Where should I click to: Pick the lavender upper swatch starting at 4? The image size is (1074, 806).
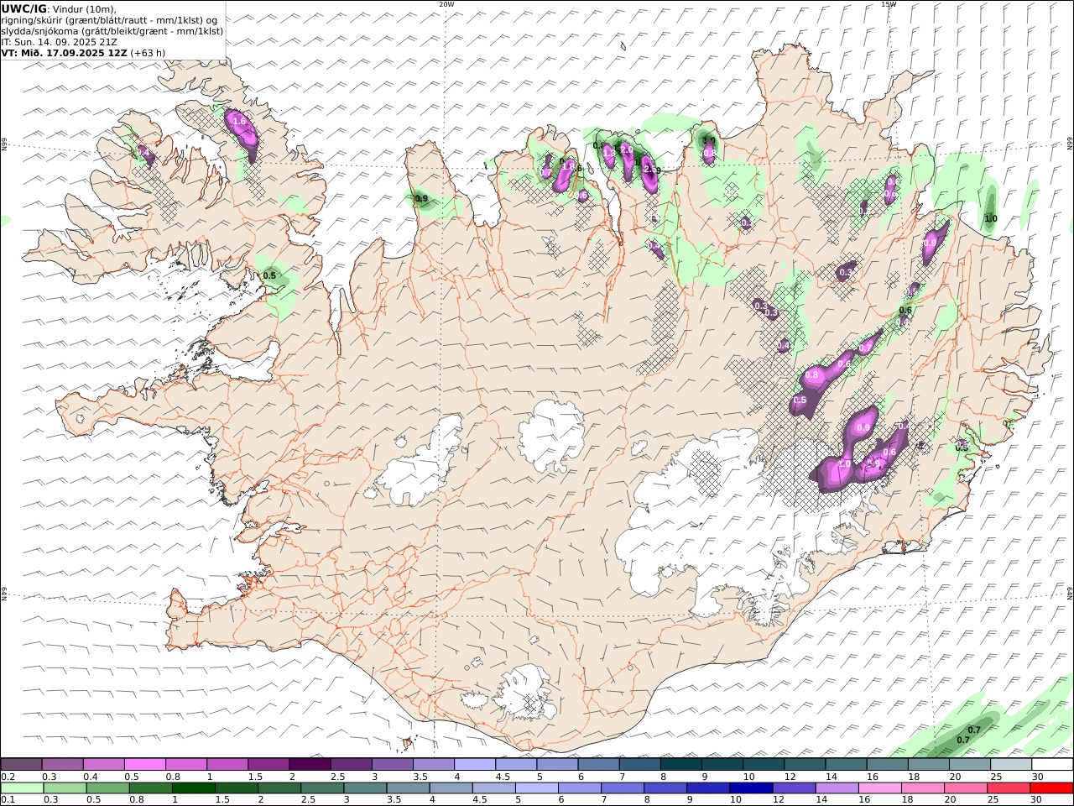[x=475, y=764]
